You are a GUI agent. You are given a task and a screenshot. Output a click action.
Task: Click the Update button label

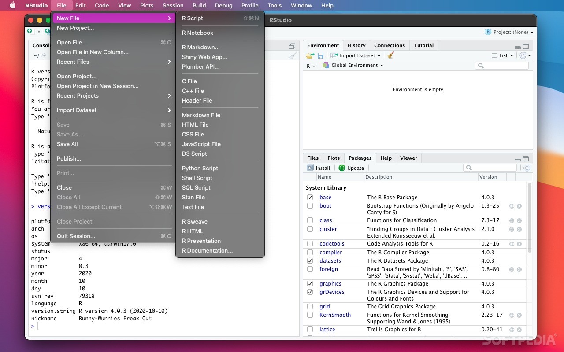tap(356, 168)
